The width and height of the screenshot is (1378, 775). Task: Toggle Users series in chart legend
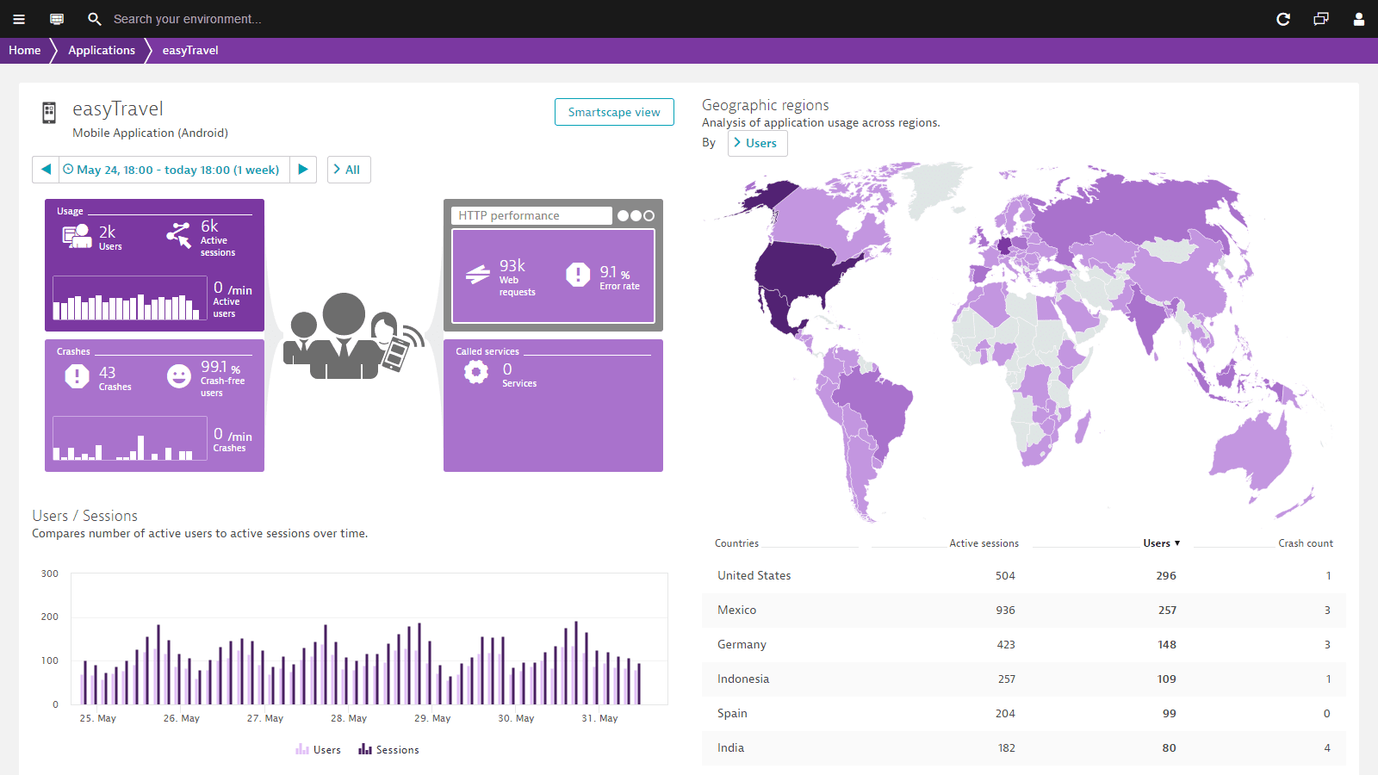click(319, 750)
